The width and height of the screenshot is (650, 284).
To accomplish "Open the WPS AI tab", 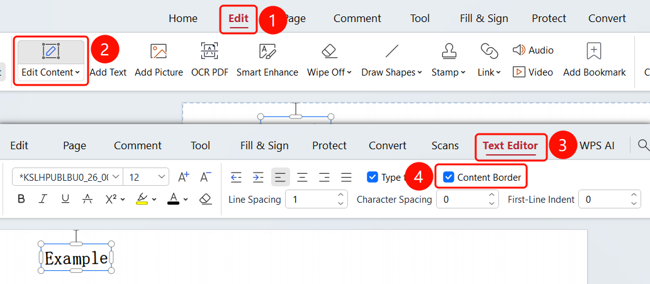I will coord(597,145).
